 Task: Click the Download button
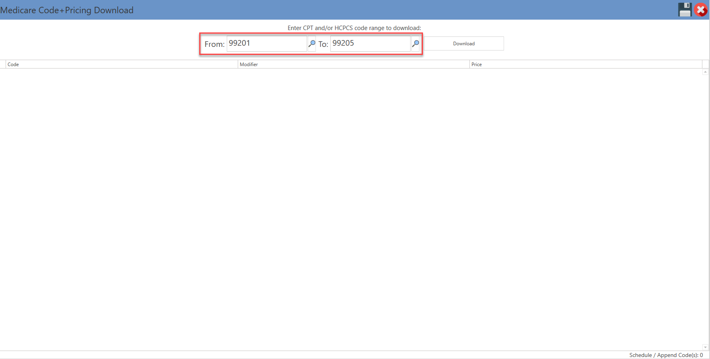click(464, 44)
